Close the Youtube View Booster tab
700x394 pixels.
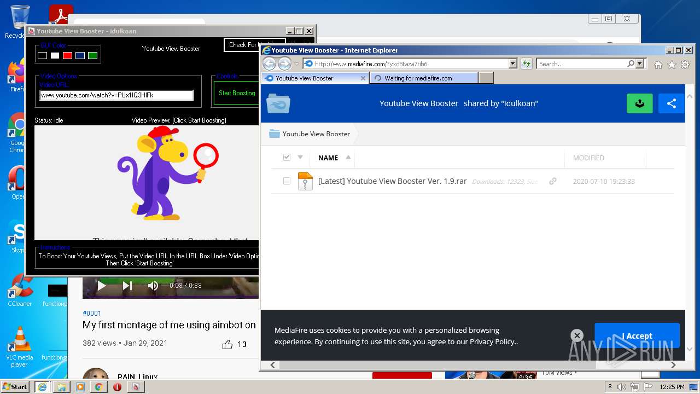(x=363, y=78)
